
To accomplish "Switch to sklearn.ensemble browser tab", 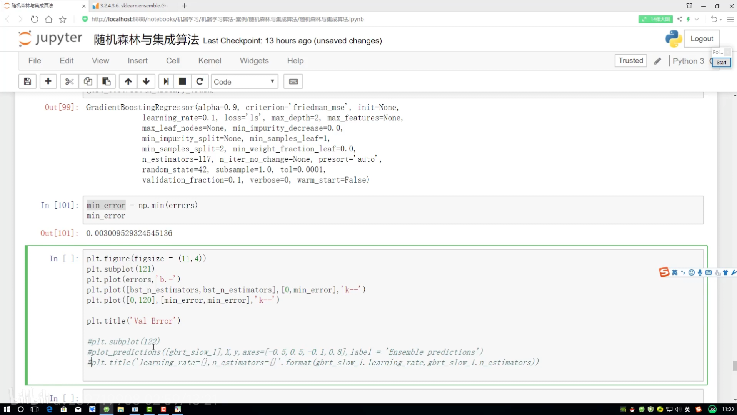I will 133,6.
